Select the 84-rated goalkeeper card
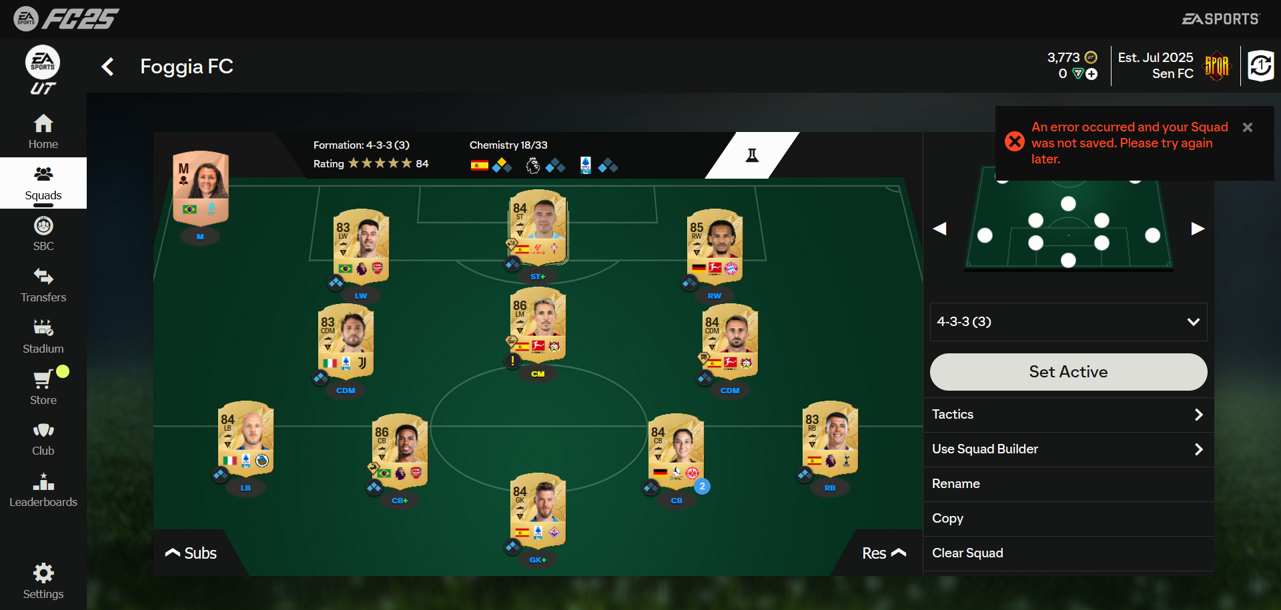 pos(538,510)
